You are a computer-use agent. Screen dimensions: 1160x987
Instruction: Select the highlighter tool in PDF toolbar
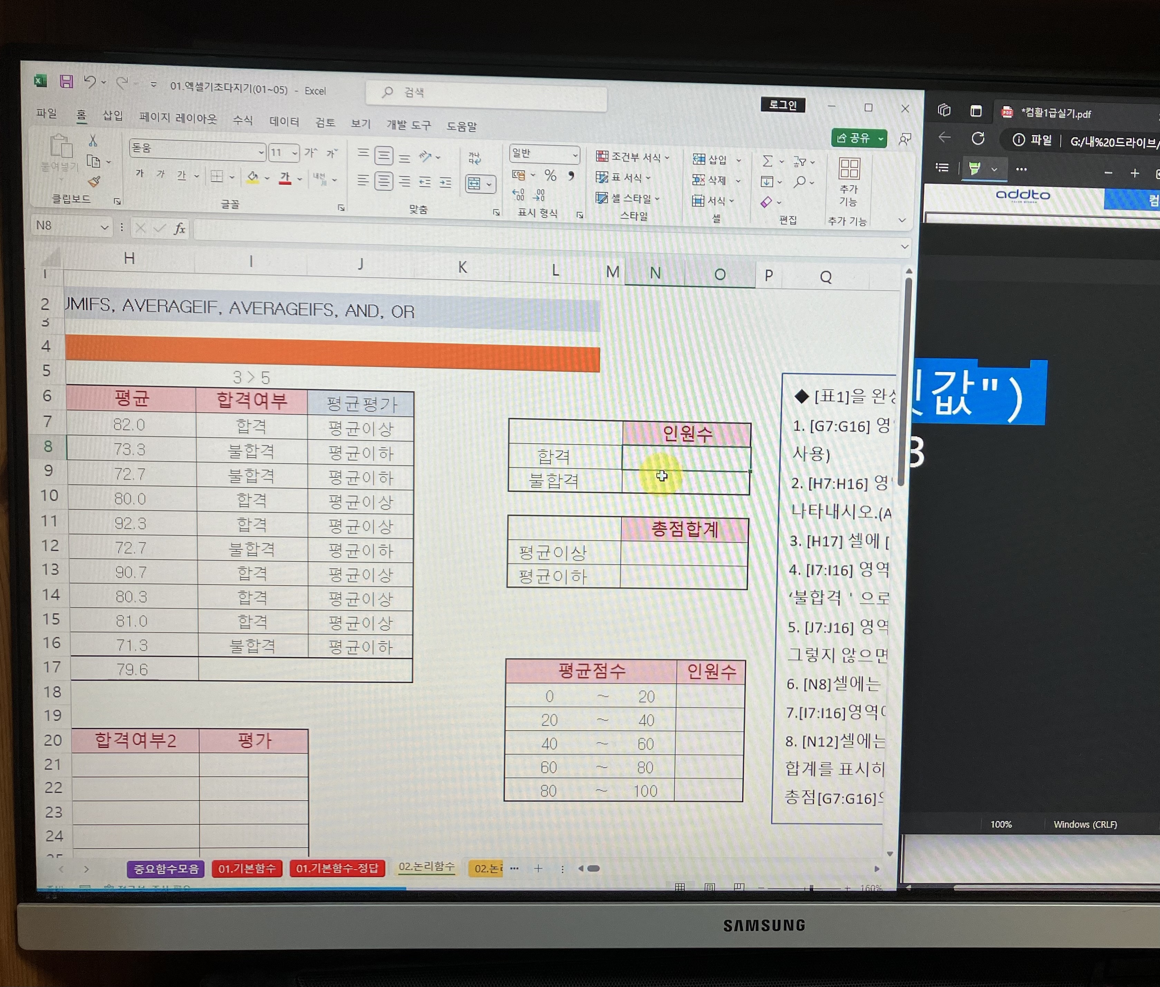(974, 168)
